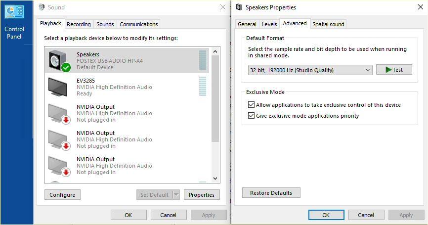The height and width of the screenshot is (225, 428).
Task: Open the Spatial sound tab
Action: click(328, 24)
